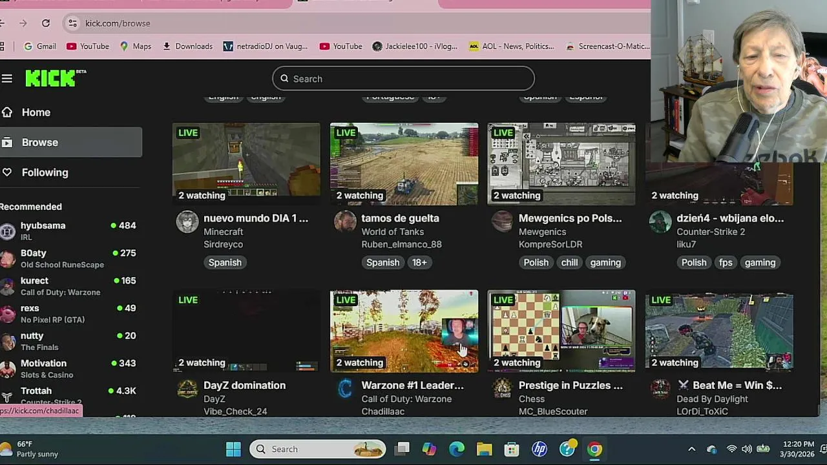Open Gmail bookmark
827x465 pixels.
tap(40, 46)
